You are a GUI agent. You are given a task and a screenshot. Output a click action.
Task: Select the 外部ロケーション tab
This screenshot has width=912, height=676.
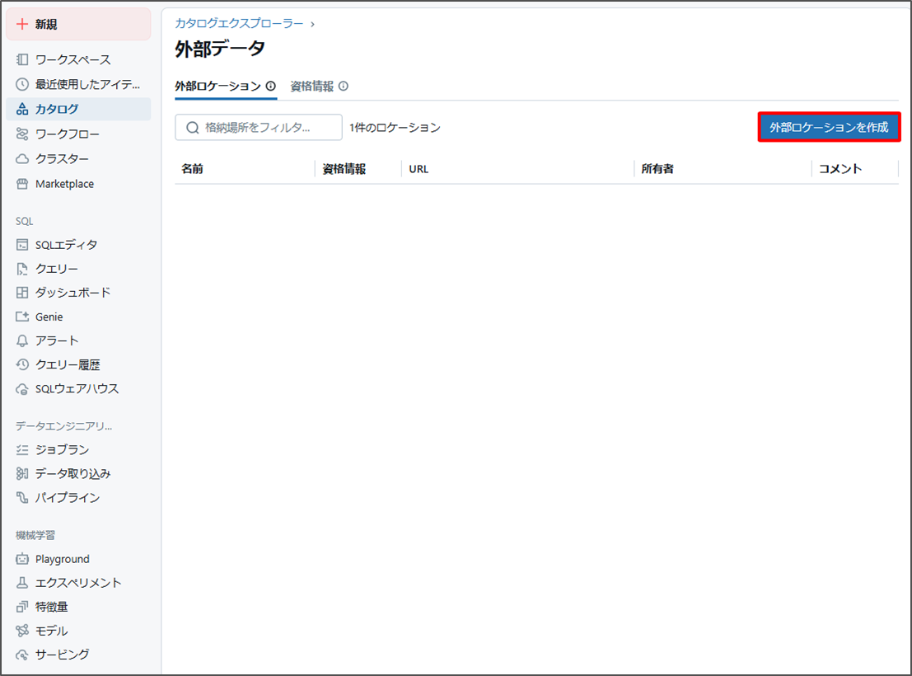click(217, 86)
